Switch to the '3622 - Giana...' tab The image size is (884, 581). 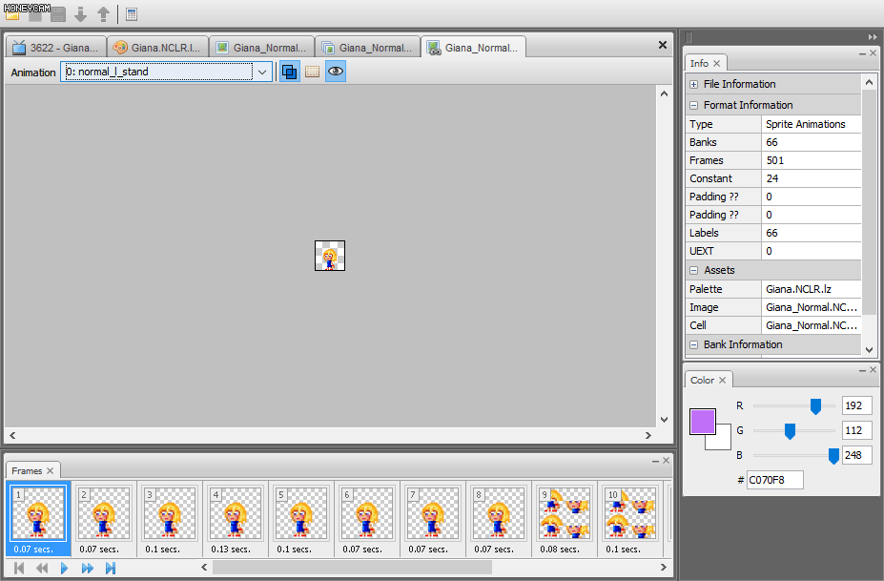pyautogui.click(x=56, y=48)
